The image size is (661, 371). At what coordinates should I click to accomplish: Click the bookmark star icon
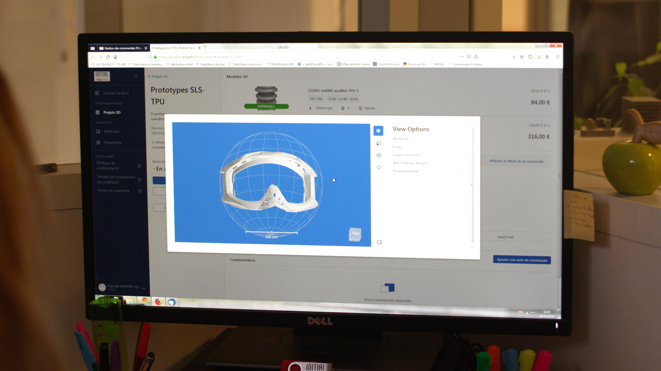coord(476,57)
